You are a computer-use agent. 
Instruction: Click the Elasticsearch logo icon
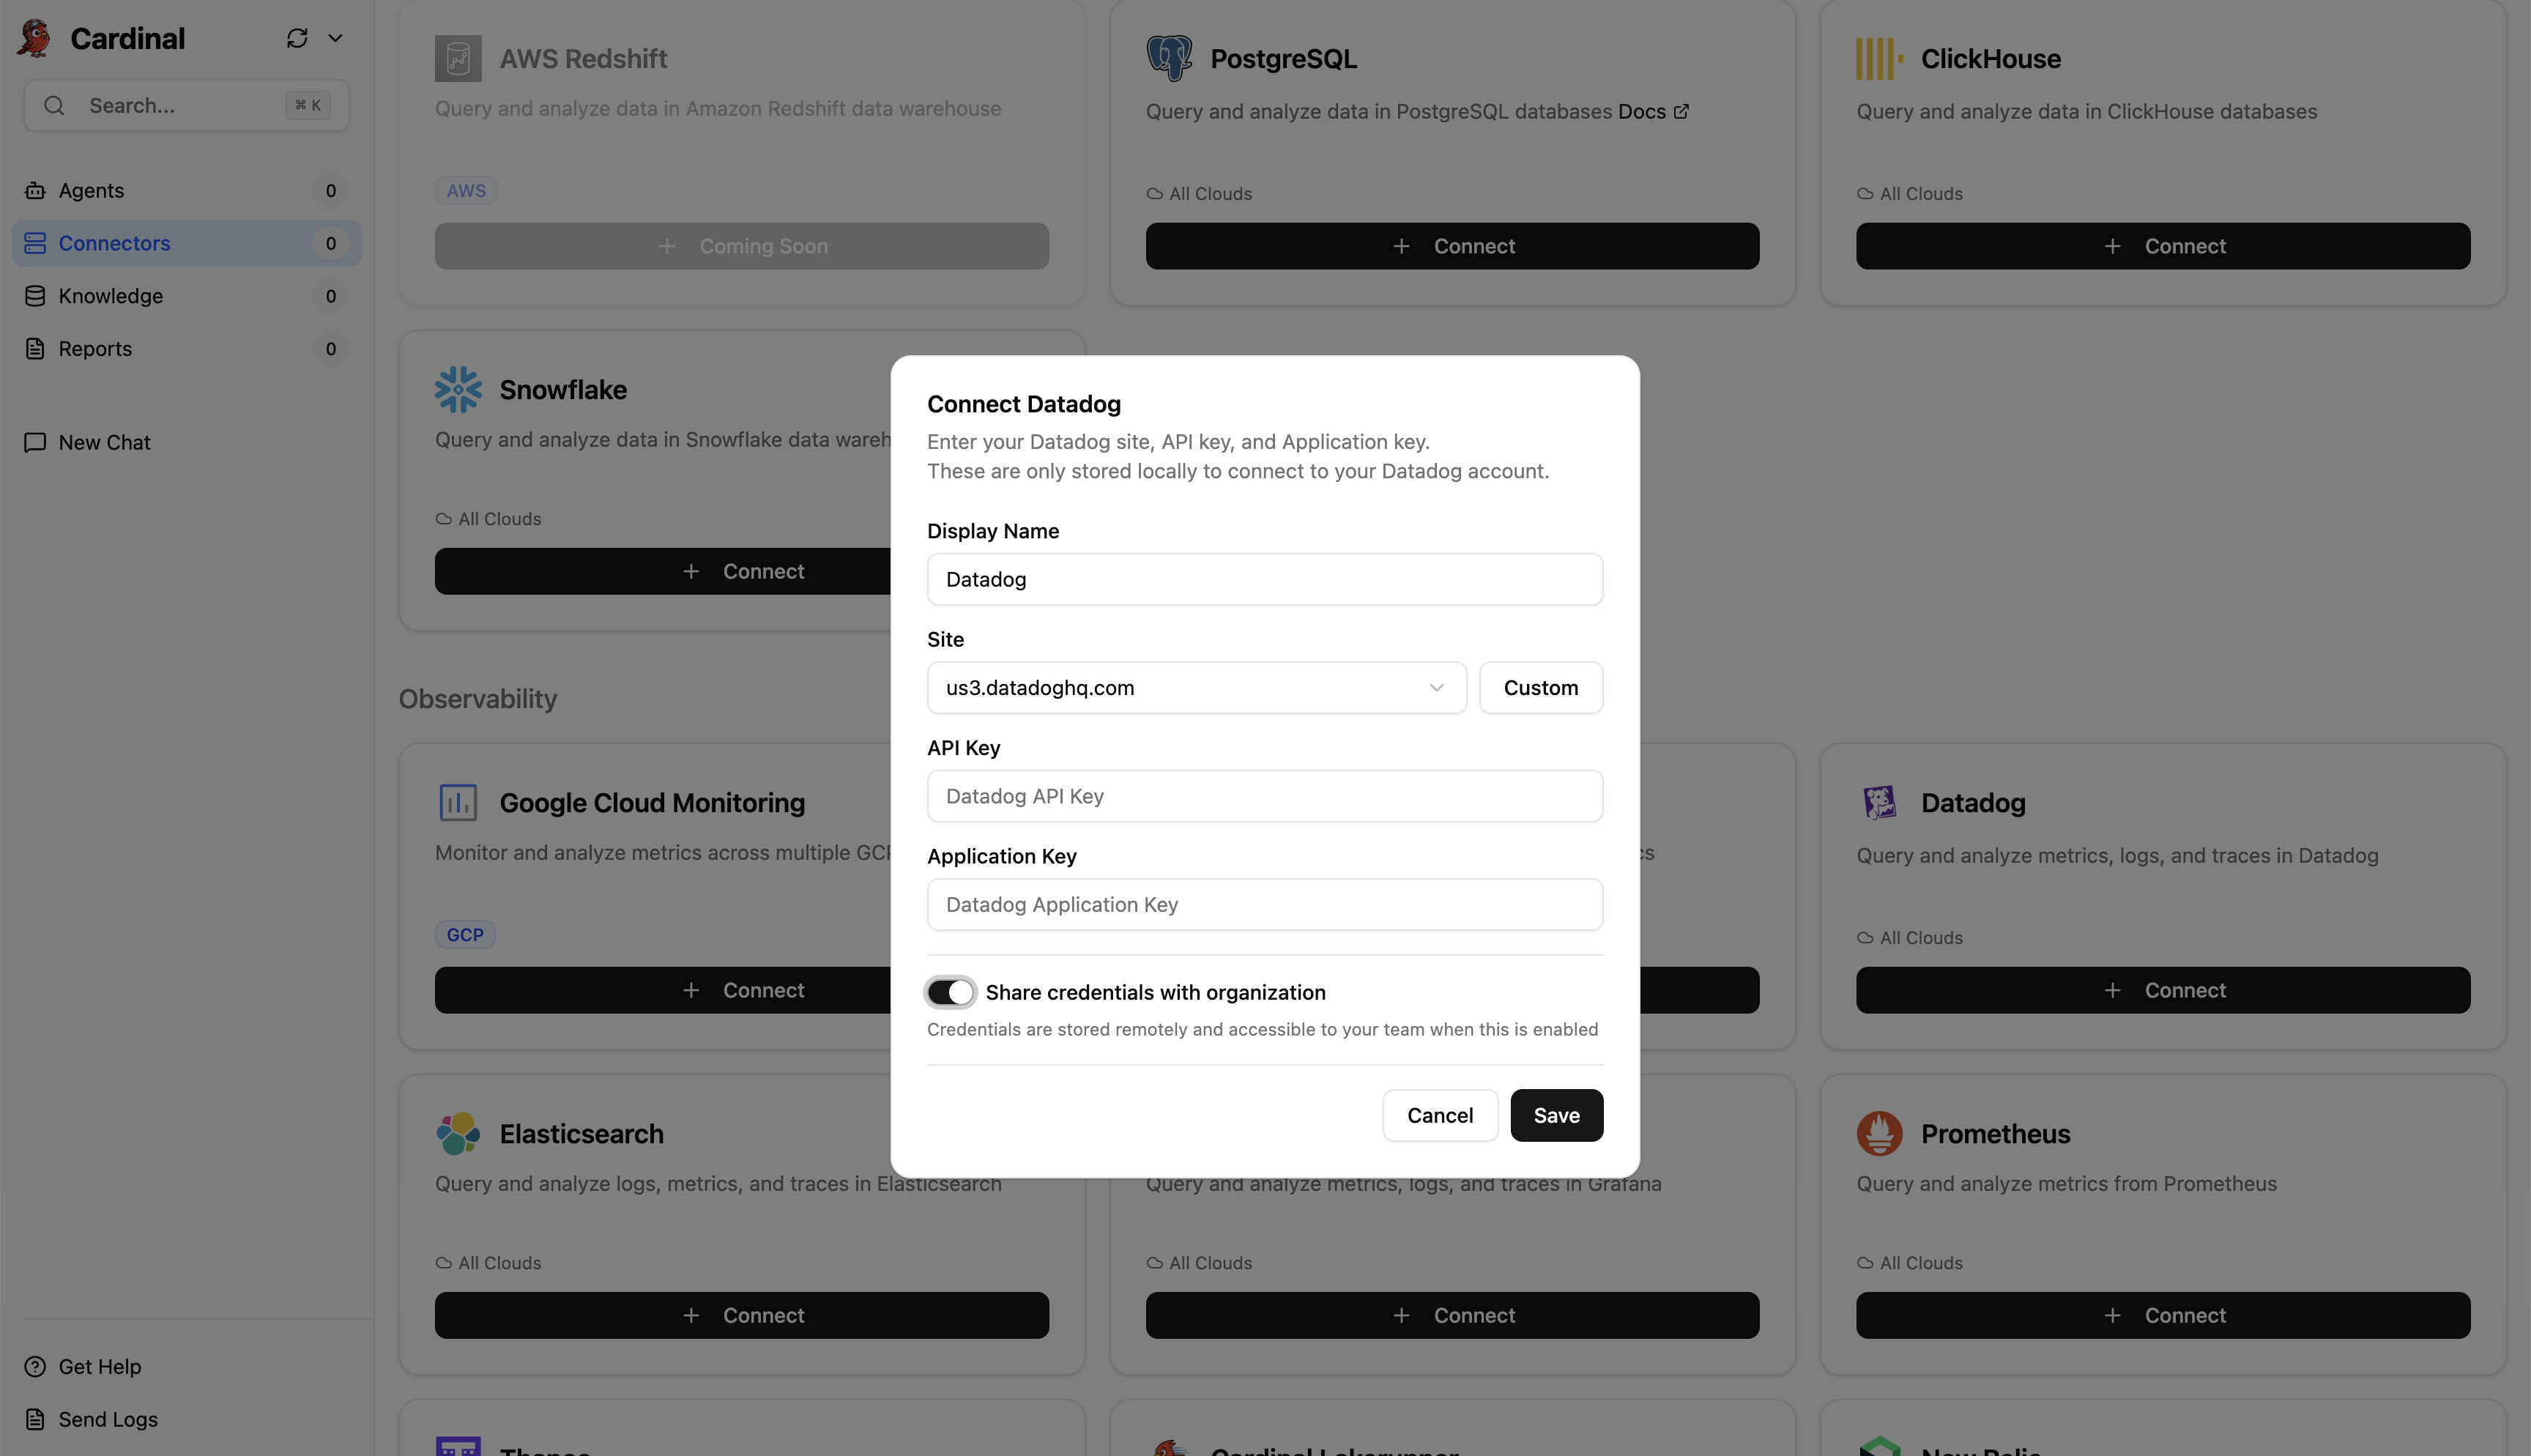[x=458, y=1133]
